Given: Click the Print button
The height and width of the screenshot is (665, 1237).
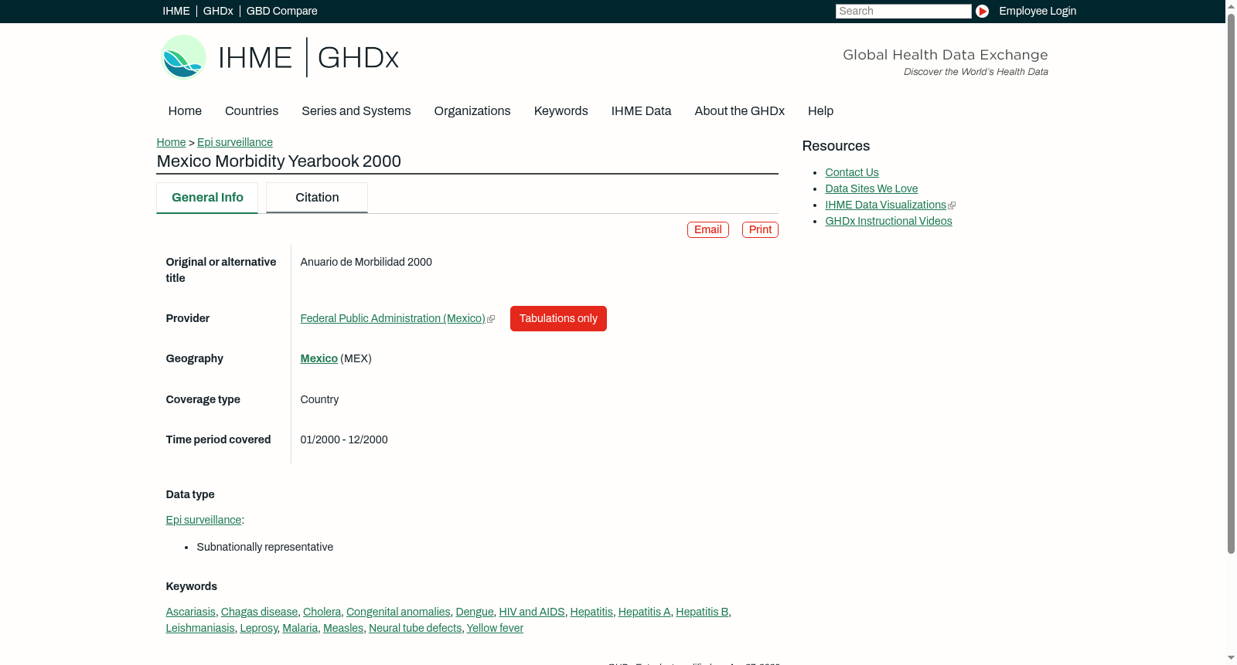Looking at the screenshot, I should 760,229.
